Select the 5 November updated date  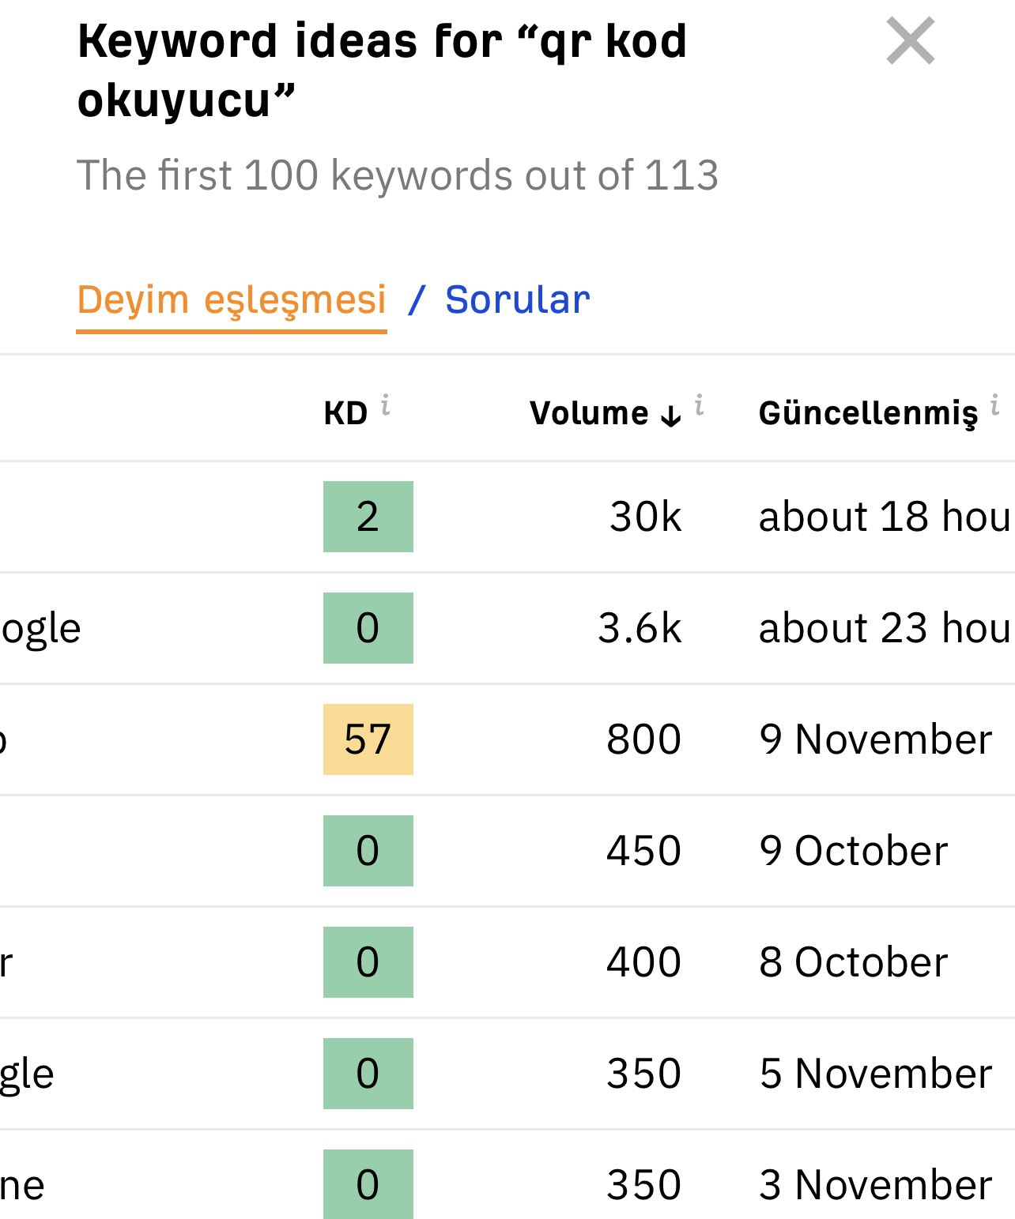tap(876, 1074)
